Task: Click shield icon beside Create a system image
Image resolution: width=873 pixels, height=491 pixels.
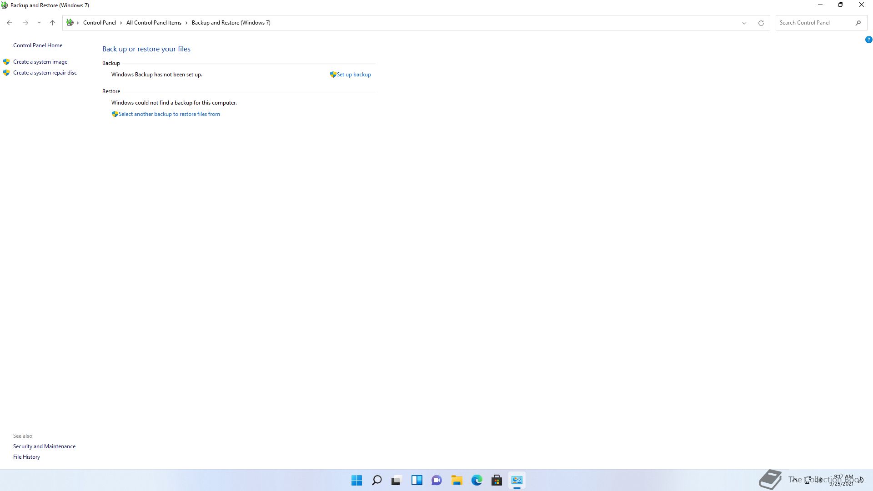Action: (x=6, y=62)
